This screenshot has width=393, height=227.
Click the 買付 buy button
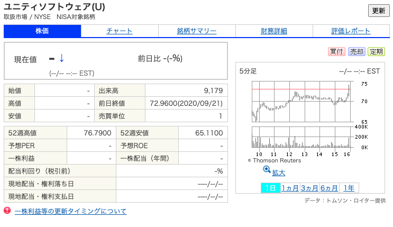coord(336,52)
